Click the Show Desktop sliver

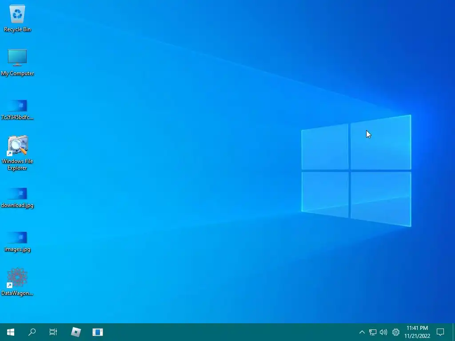click(454, 332)
